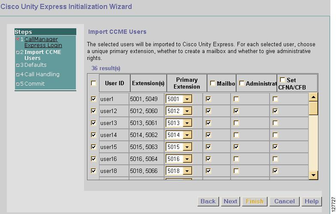Disable administrator rights for user15
Viewport: 336px width, 214px height.
(x=236, y=147)
